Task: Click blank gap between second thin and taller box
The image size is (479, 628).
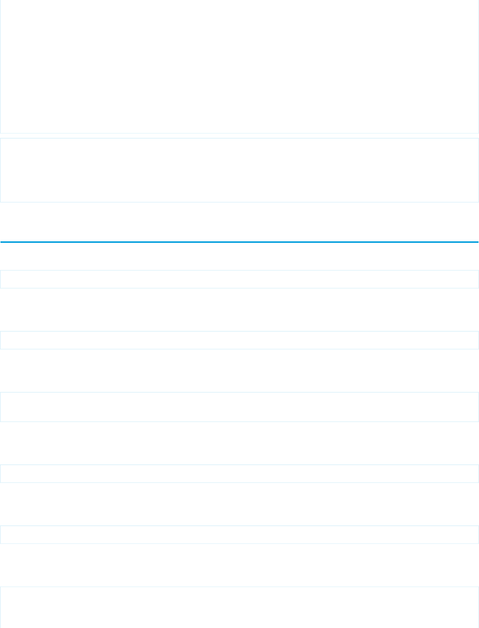Action: pyautogui.click(x=239, y=370)
